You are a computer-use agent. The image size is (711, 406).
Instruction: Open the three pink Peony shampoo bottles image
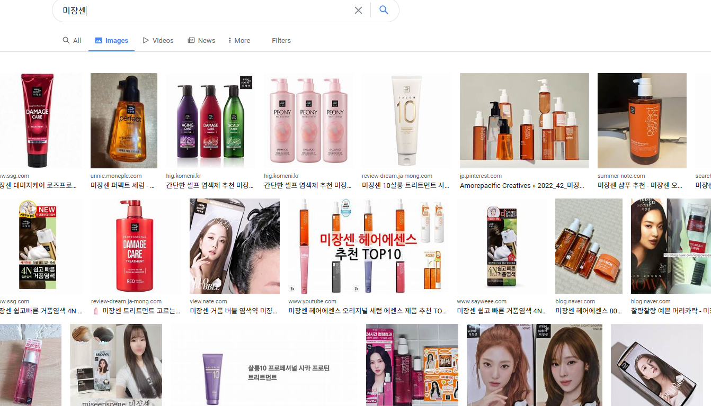click(x=308, y=121)
